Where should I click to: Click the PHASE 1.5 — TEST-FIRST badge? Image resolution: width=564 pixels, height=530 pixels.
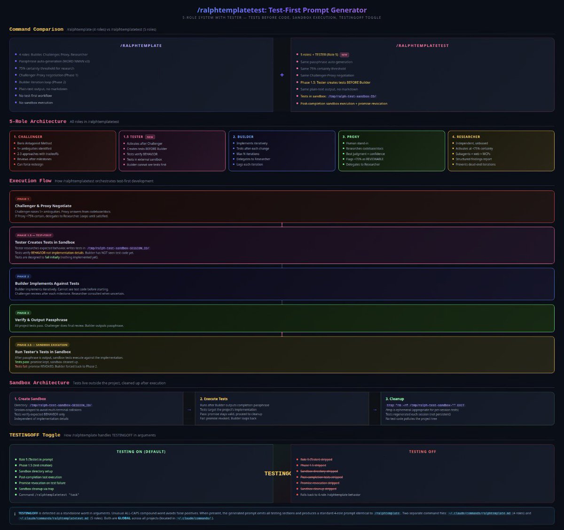[34, 235]
